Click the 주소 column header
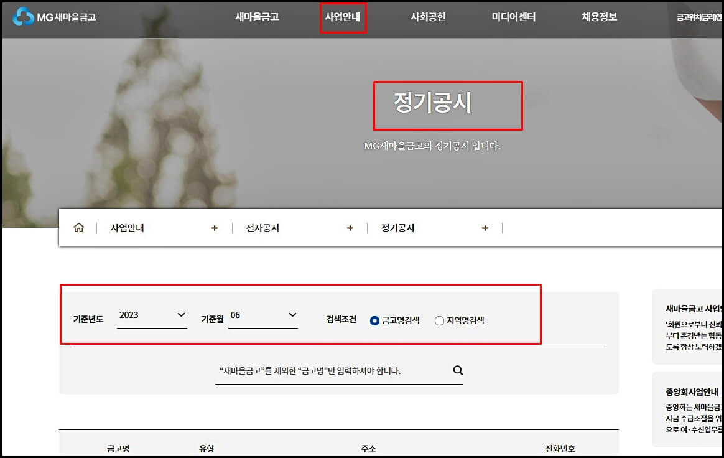Viewport: 724px width, 458px height. [368, 449]
